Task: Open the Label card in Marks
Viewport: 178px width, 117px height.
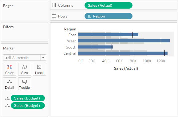Action: click(39, 69)
